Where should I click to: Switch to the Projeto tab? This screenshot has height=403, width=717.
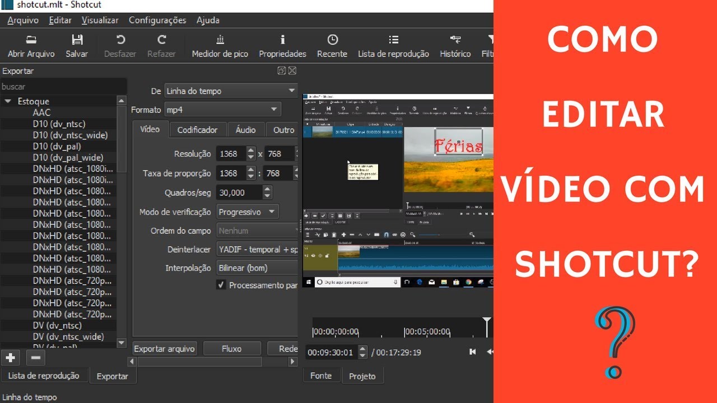tap(362, 376)
